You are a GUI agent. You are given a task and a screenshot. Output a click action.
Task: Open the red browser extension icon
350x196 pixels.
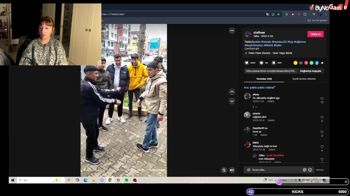(299, 14)
